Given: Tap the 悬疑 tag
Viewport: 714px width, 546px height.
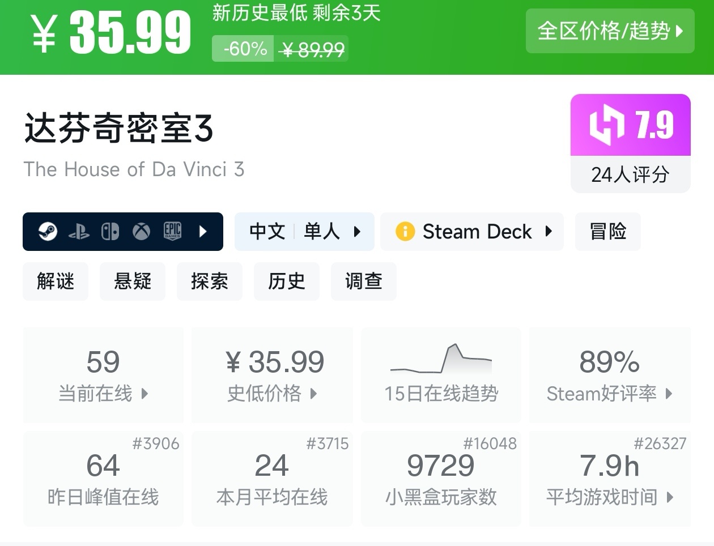Looking at the screenshot, I should click(x=133, y=281).
